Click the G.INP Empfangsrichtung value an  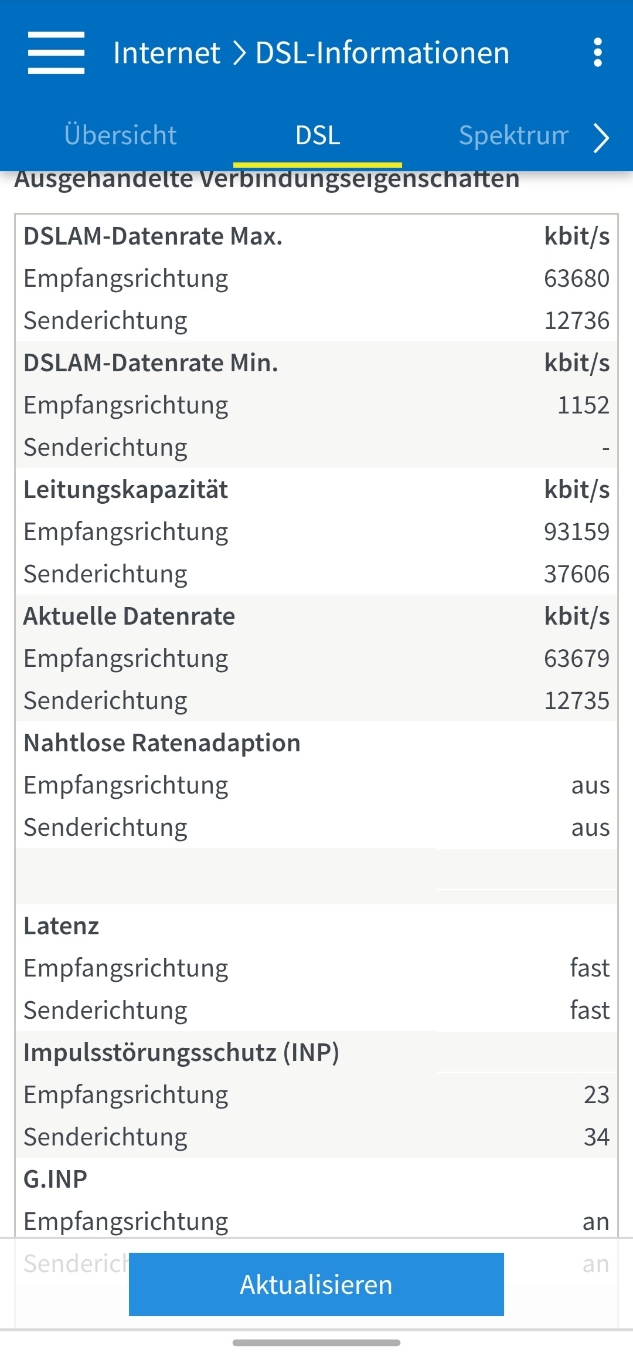[x=596, y=1222]
